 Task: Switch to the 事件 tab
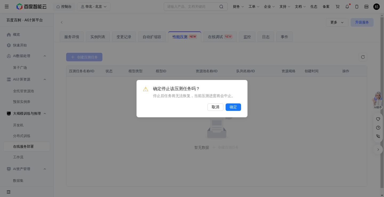(x=285, y=37)
